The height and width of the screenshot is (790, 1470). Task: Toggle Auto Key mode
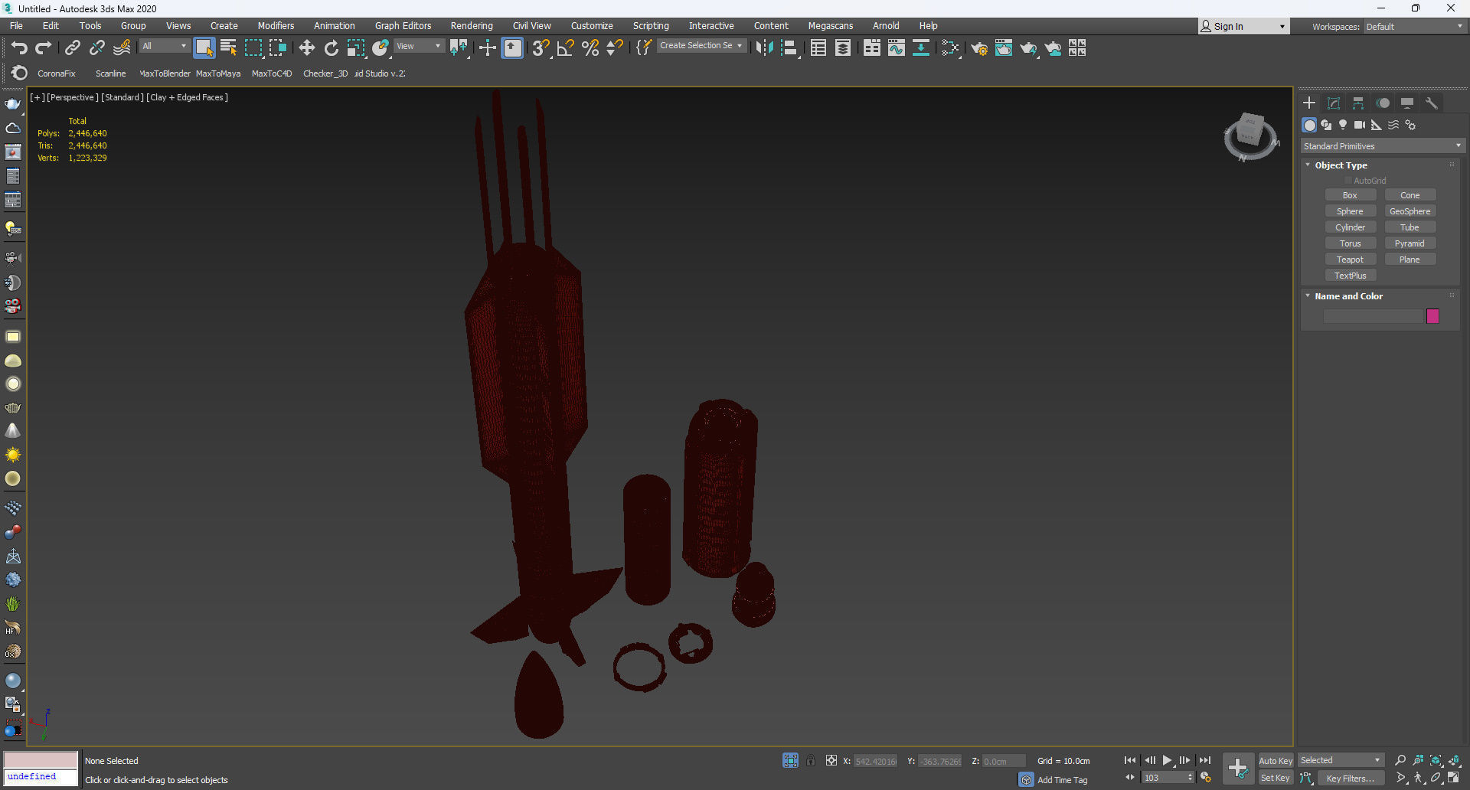click(1276, 760)
